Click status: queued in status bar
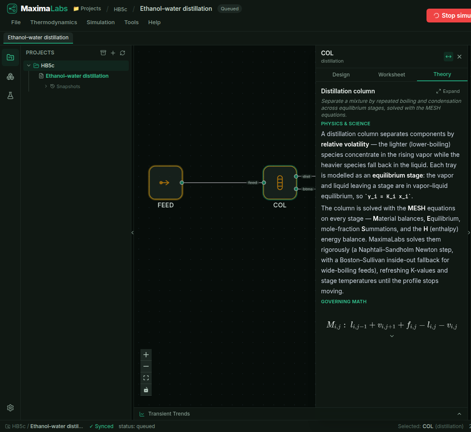 [137, 426]
